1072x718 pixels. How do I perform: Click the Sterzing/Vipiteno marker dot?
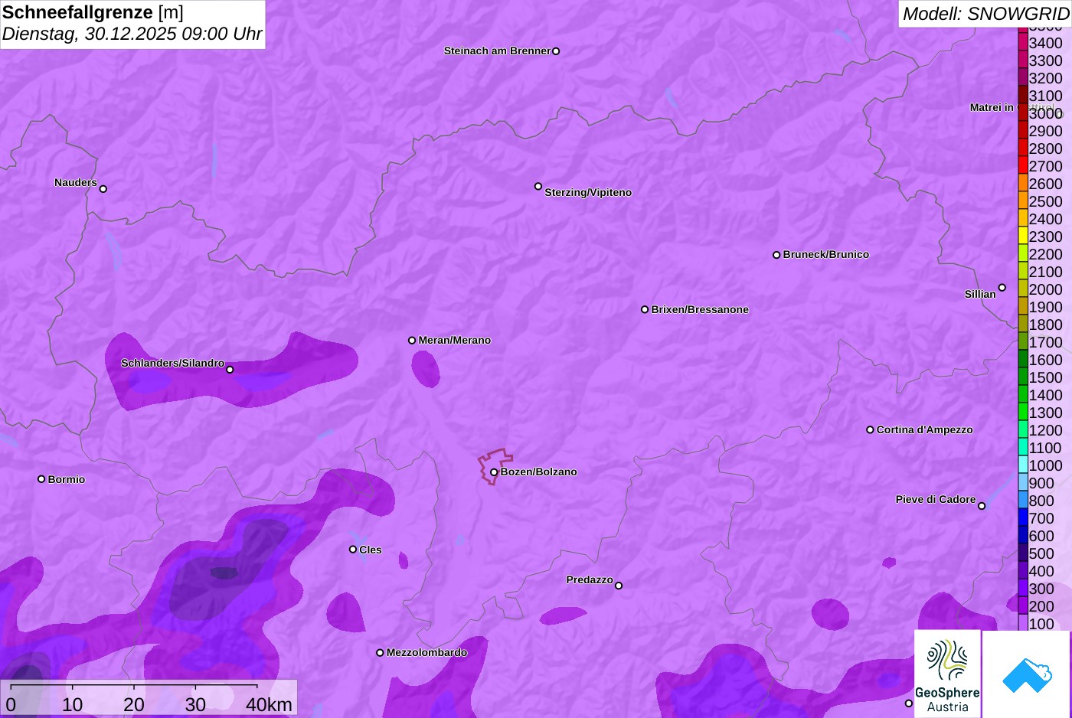point(538,186)
